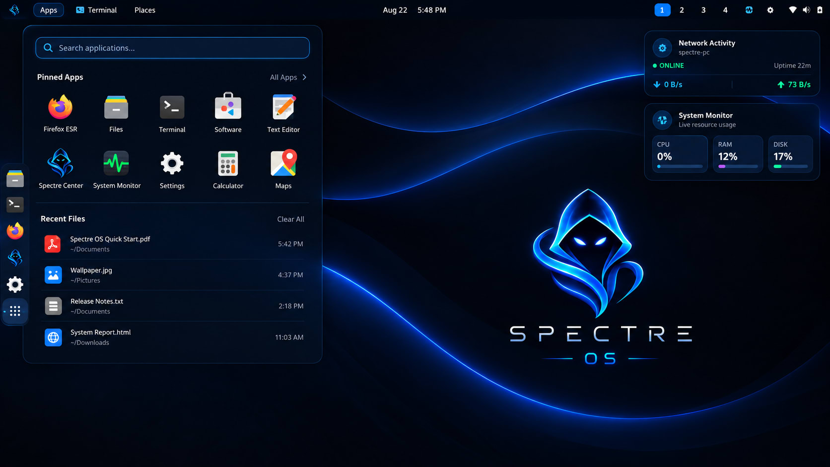Switch to workspace 4
Screen dimensions: 830x467
point(725,10)
